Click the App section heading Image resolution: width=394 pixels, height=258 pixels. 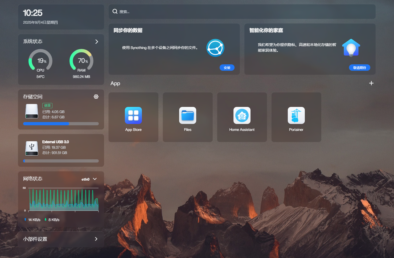click(115, 83)
